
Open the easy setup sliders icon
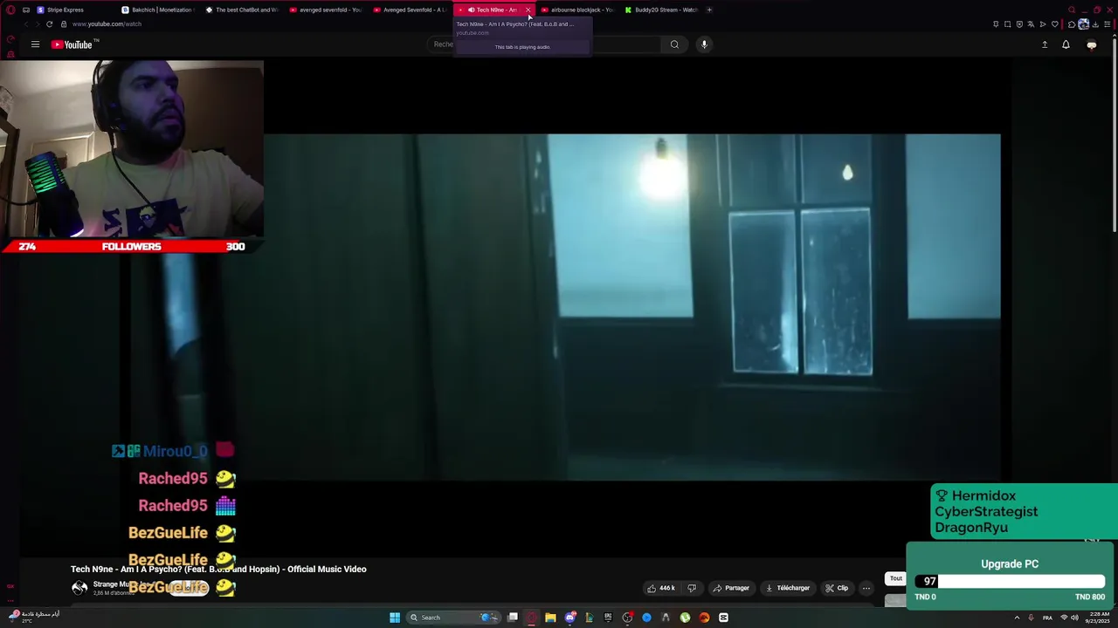(x=1108, y=24)
